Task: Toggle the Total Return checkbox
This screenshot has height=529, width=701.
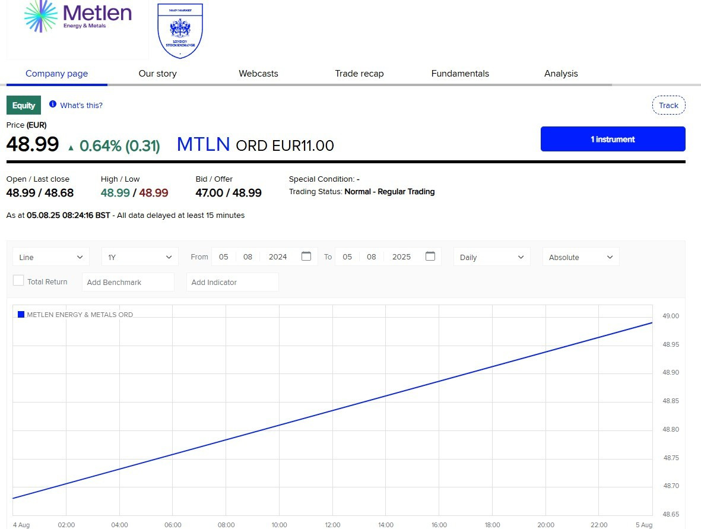Action: [x=18, y=280]
